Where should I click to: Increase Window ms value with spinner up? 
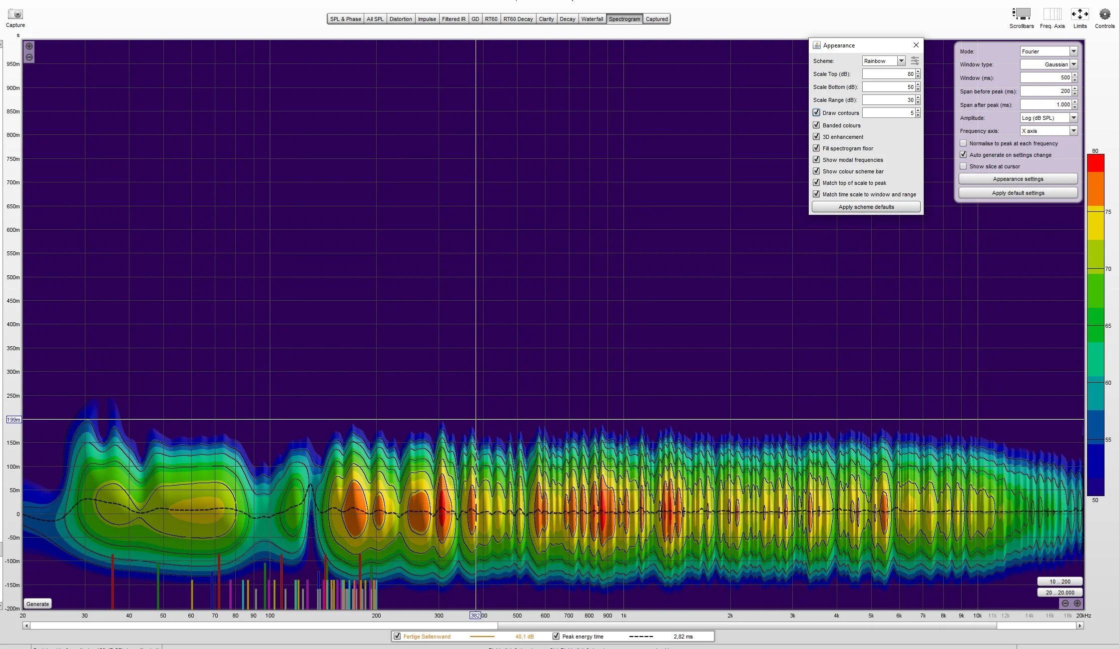point(1075,75)
